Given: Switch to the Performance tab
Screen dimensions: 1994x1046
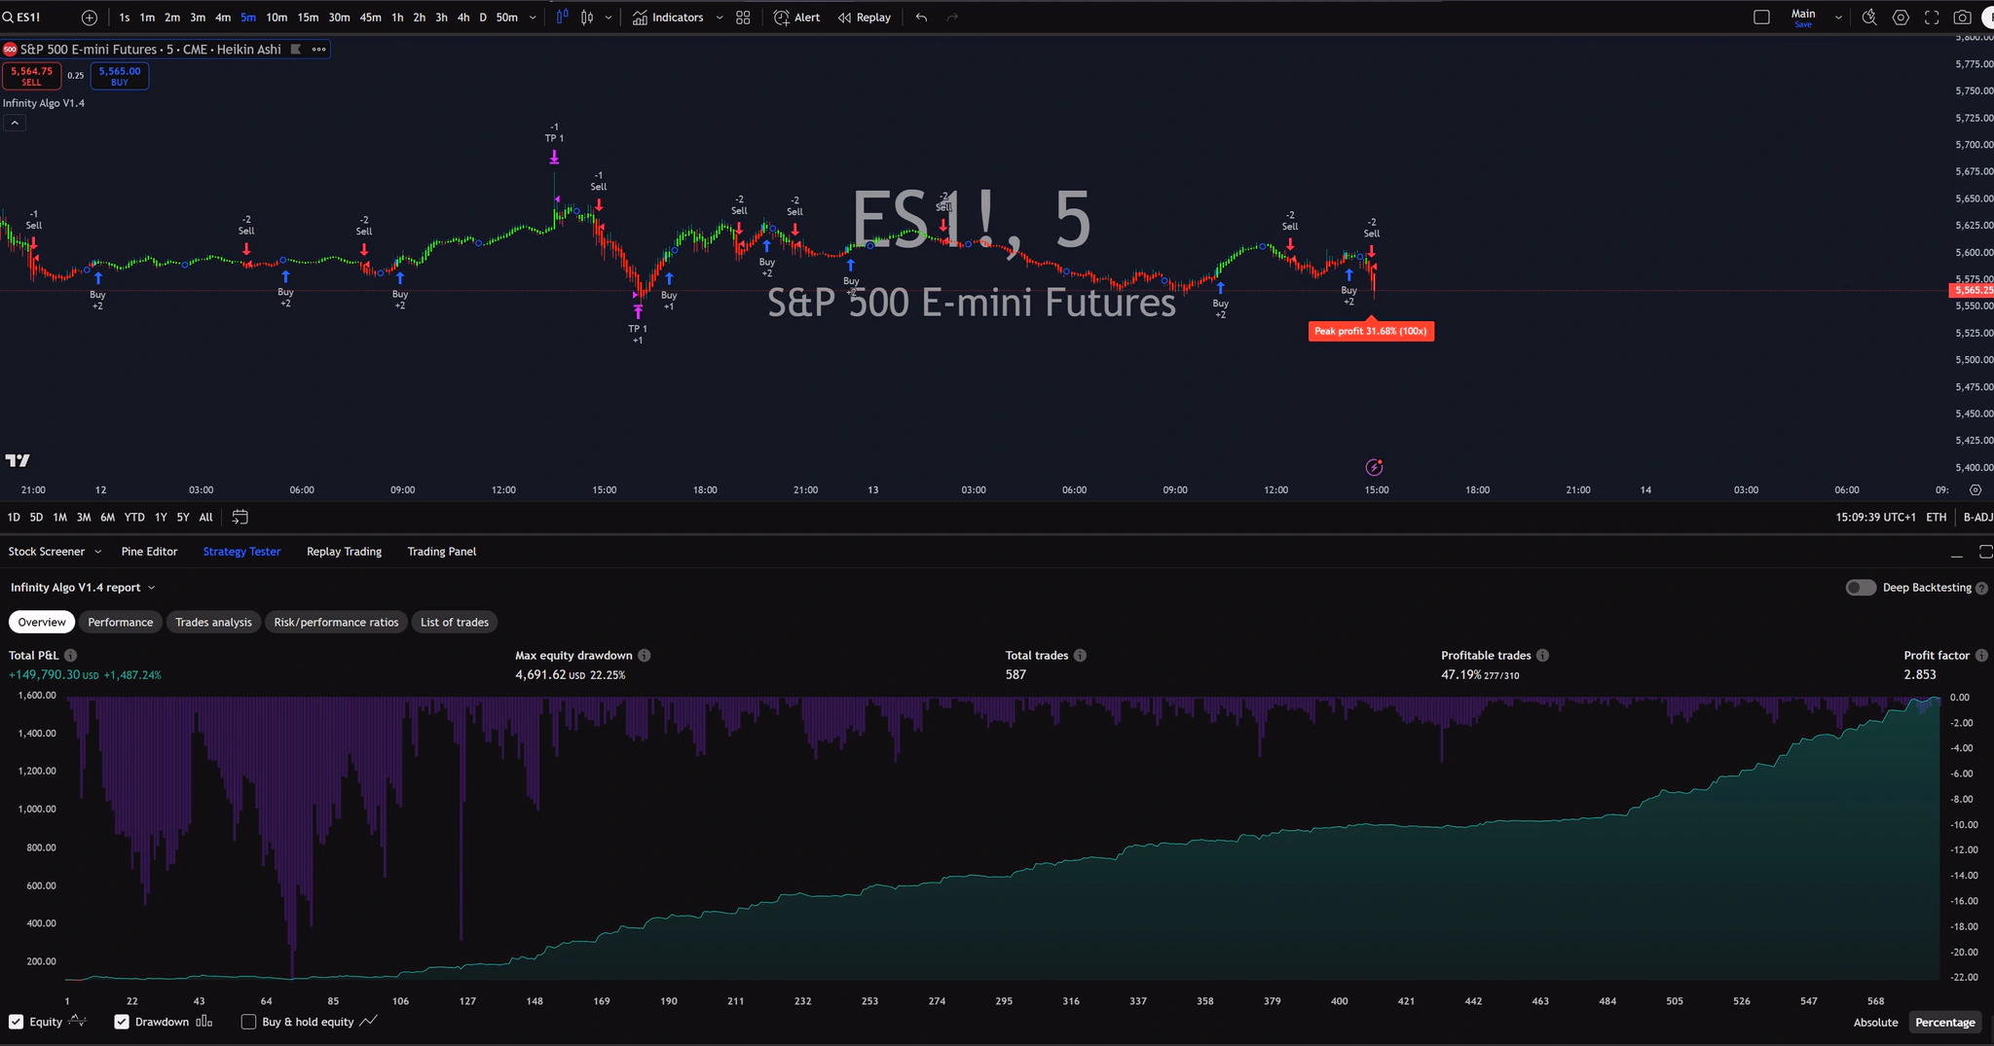Looking at the screenshot, I should tap(120, 622).
